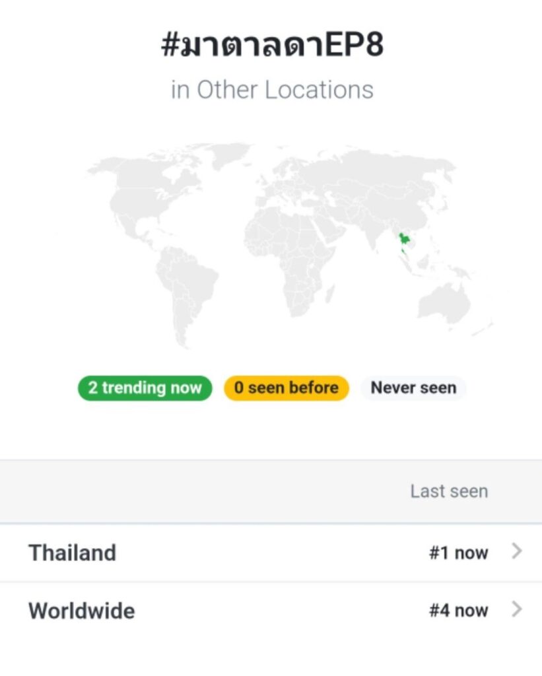This screenshot has height=676, width=542.
Task: Click the #มาตาลดาEP8 hashtag title
Action: 271,47
